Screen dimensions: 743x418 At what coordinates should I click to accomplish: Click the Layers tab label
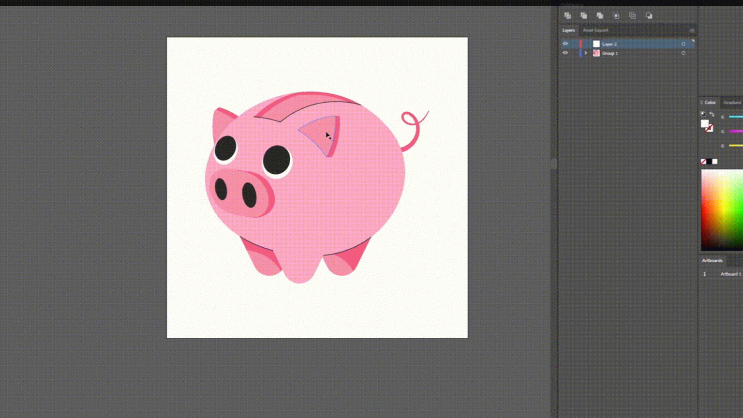(568, 30)
